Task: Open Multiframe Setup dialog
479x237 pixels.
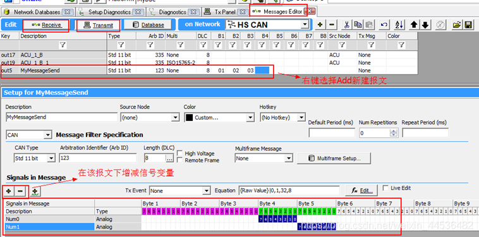Action: click(x=334, y=158)
